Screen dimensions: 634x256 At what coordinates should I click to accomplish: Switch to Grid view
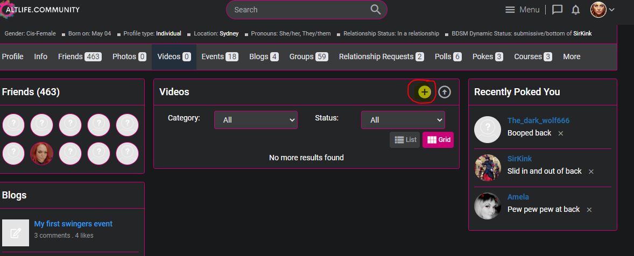[438, 140]
